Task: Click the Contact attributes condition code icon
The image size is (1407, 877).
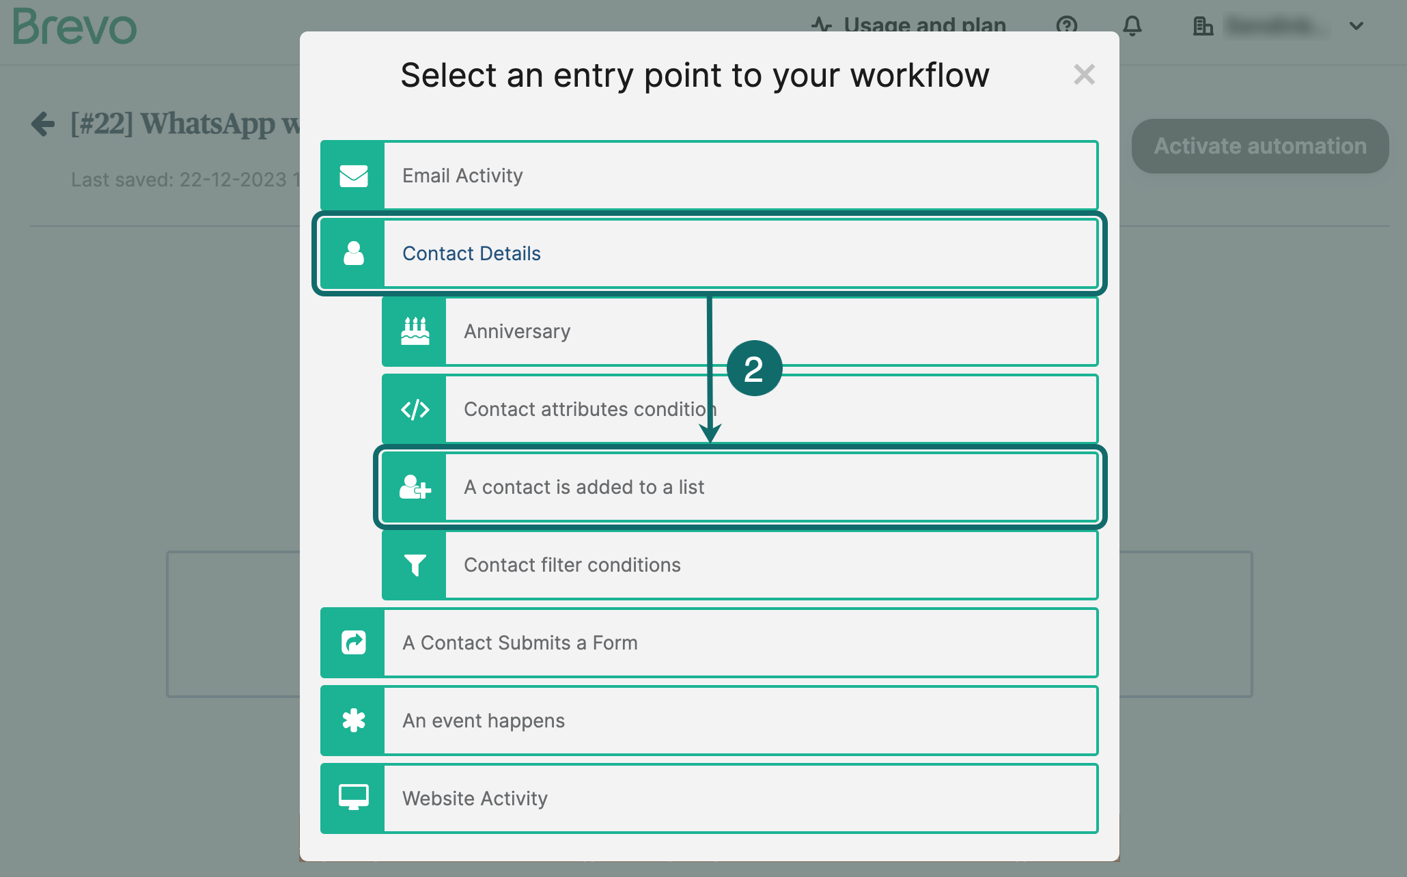Action: coord(414,409)
